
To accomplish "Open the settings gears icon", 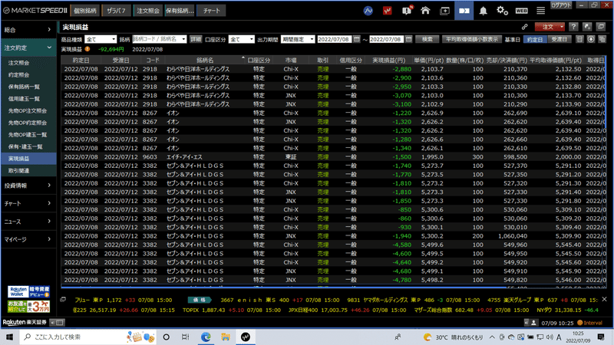I will [x=502, y=11].
